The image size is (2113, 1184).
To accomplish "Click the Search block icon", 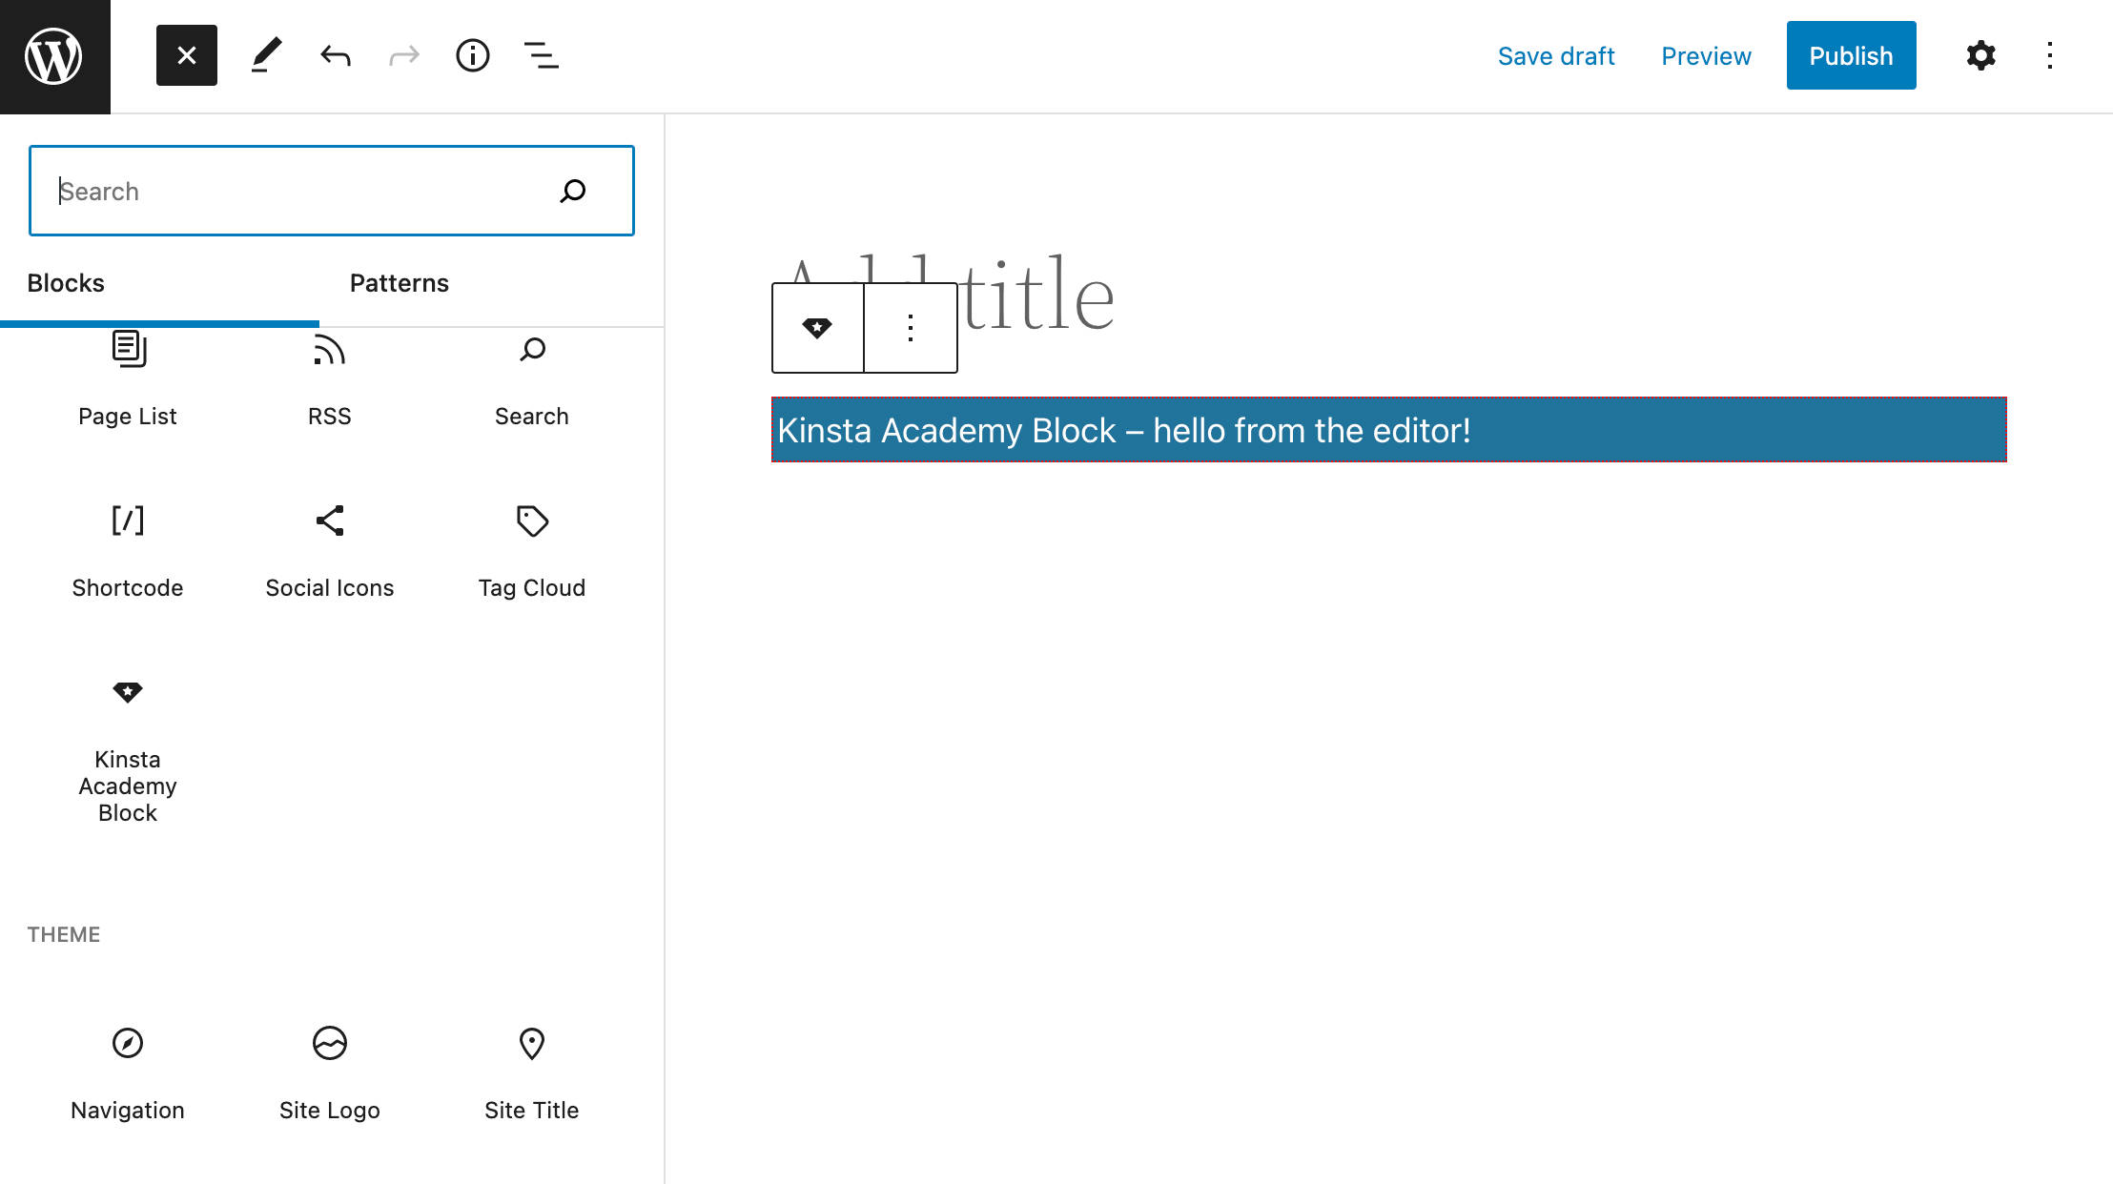I will tap(531, 348).
